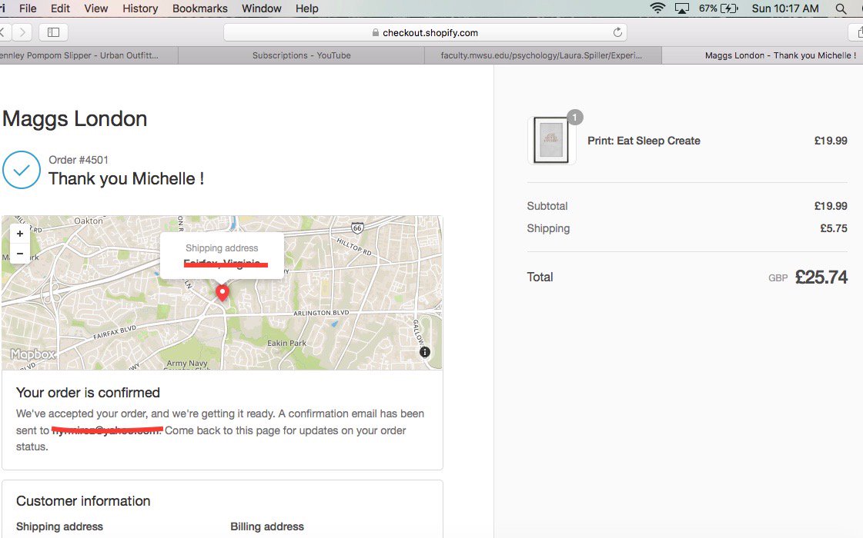Zoom in on the map
Image resolution: width=863 pixels, height=538 pixels.
[20, 234]
